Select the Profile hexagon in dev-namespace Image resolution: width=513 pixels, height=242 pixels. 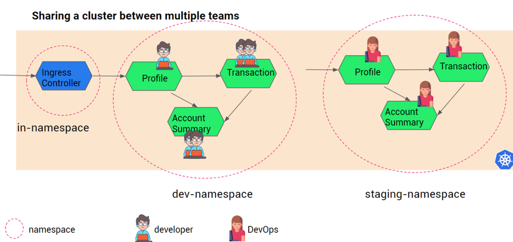pos(154,77)
